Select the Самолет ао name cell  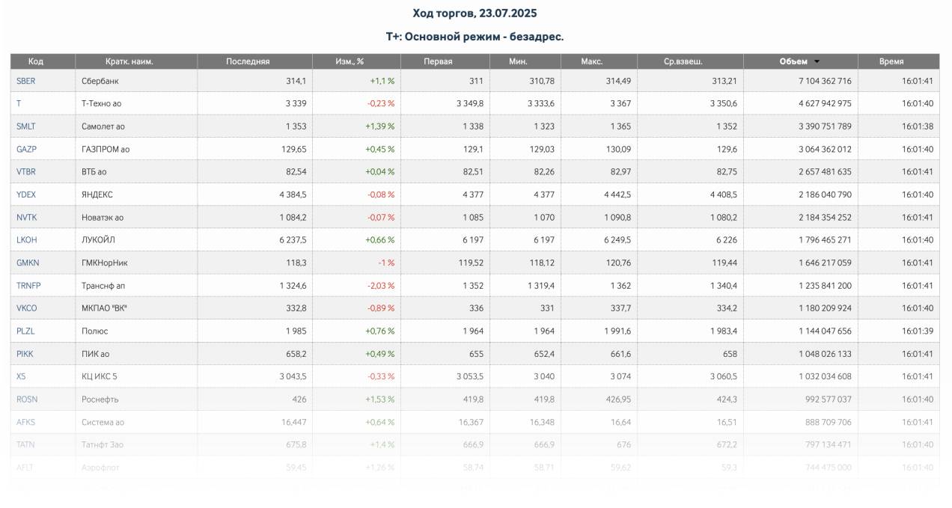click(103, 126)
